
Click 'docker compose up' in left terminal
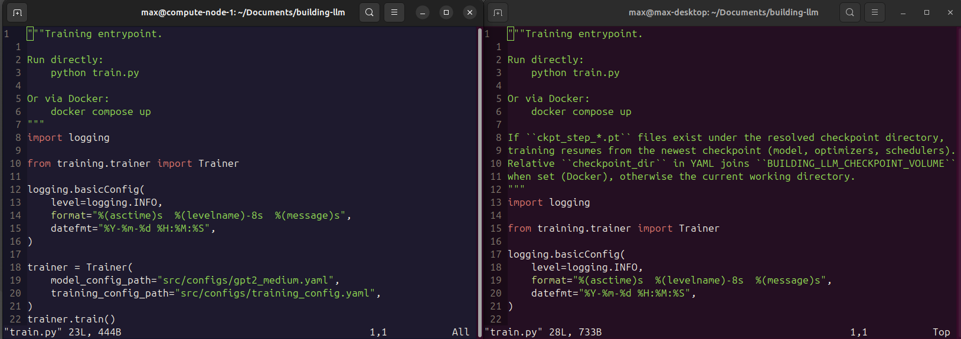101,112
